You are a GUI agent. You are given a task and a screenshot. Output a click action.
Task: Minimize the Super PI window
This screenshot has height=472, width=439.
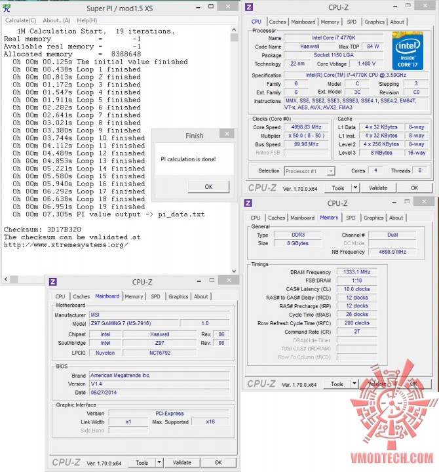(x=198, y=7)
